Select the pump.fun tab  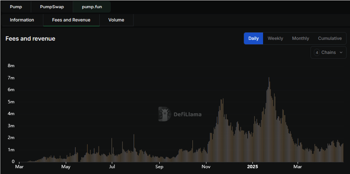(x=92, y=7)
